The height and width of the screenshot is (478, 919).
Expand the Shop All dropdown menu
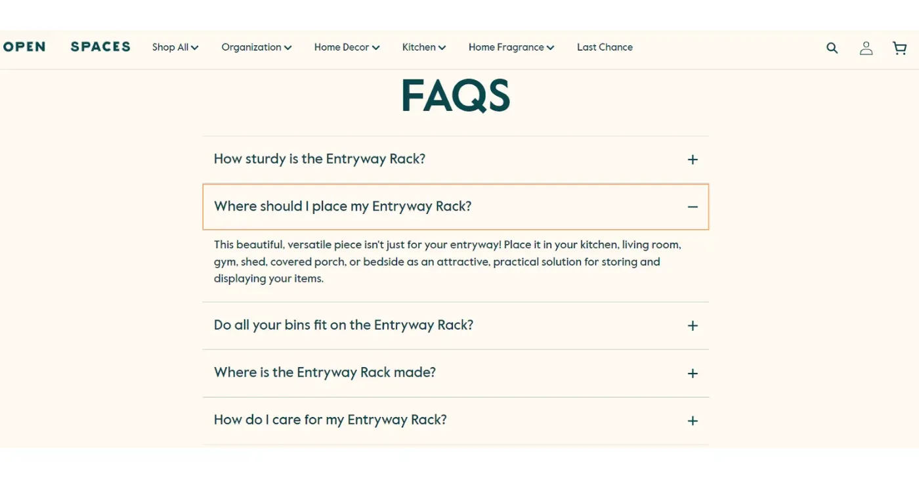[x=175, y=47]
